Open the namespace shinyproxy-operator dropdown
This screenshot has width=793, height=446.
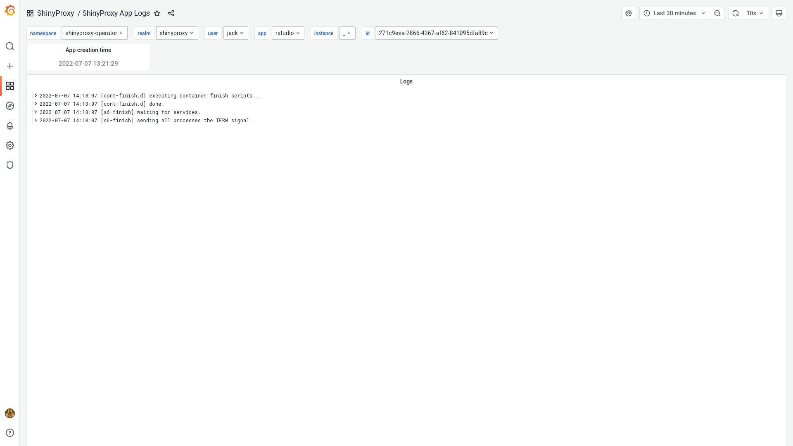[95, 33]
